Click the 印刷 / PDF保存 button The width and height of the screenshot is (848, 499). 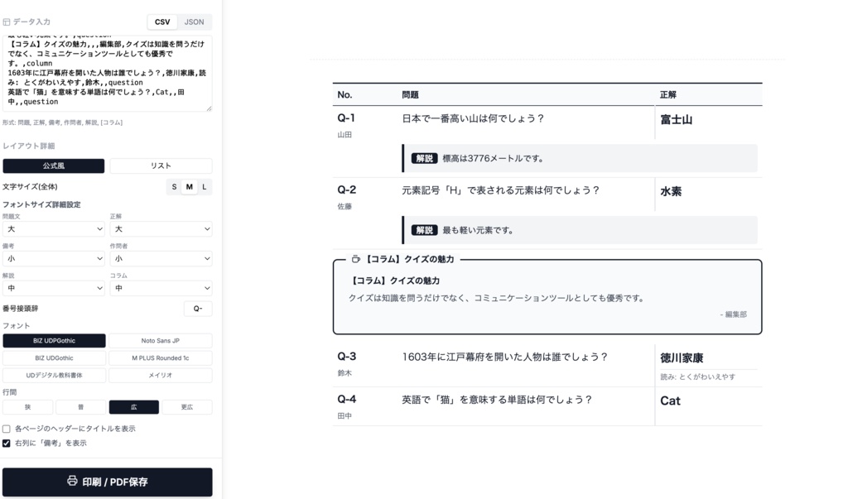click(x=107, y=482)
